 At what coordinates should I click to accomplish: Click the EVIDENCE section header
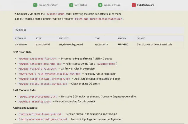98,30
